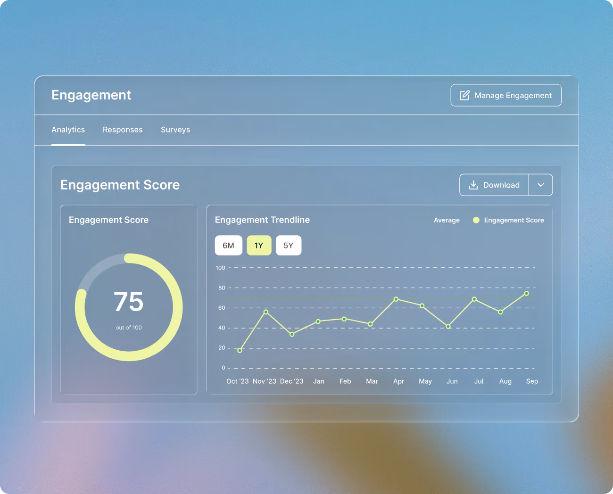613x494 pixels.
Task: Click the Average legend line marker
Action: (426, 220)
